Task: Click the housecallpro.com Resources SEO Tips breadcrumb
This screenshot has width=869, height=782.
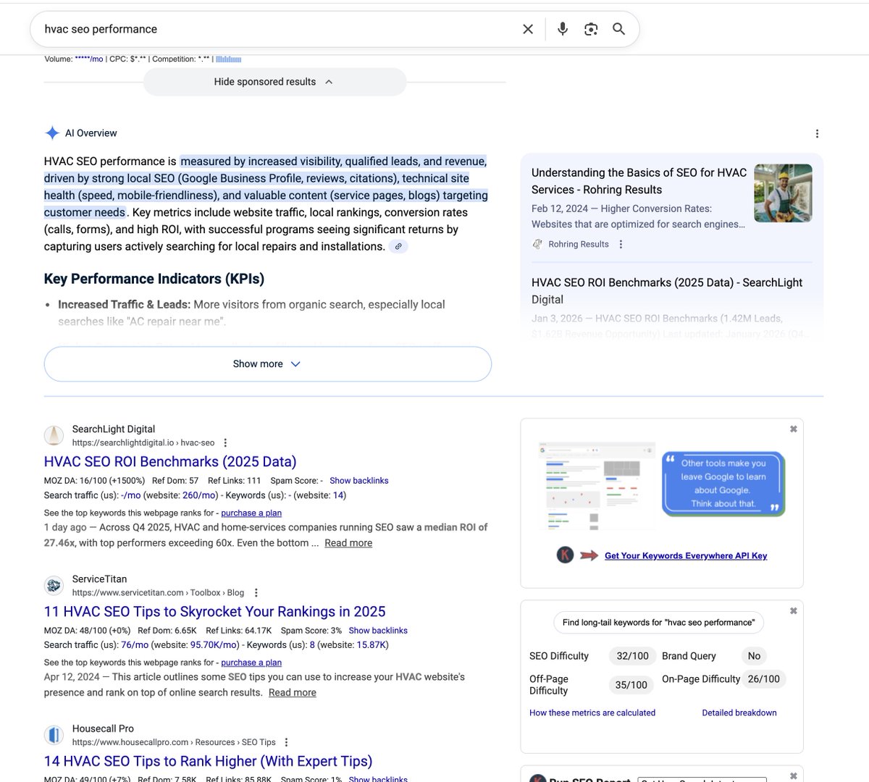Action: (x=174, y=742)
